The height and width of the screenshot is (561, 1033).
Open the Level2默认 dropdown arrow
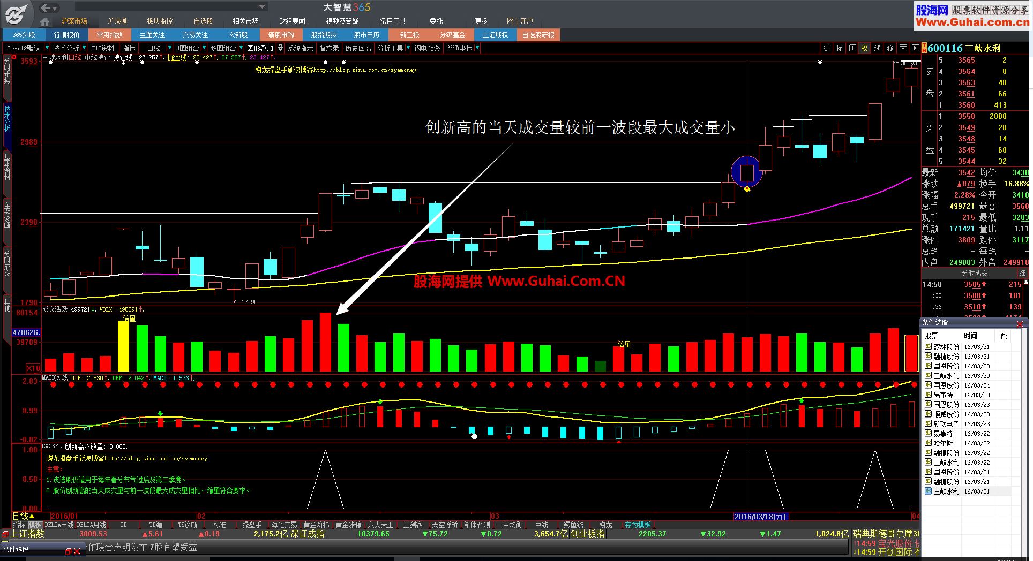[x=47, y=48]
